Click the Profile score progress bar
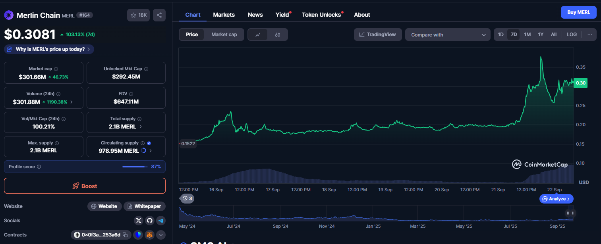The width and height of the screenshot is (601, 244). pos(135,167)
